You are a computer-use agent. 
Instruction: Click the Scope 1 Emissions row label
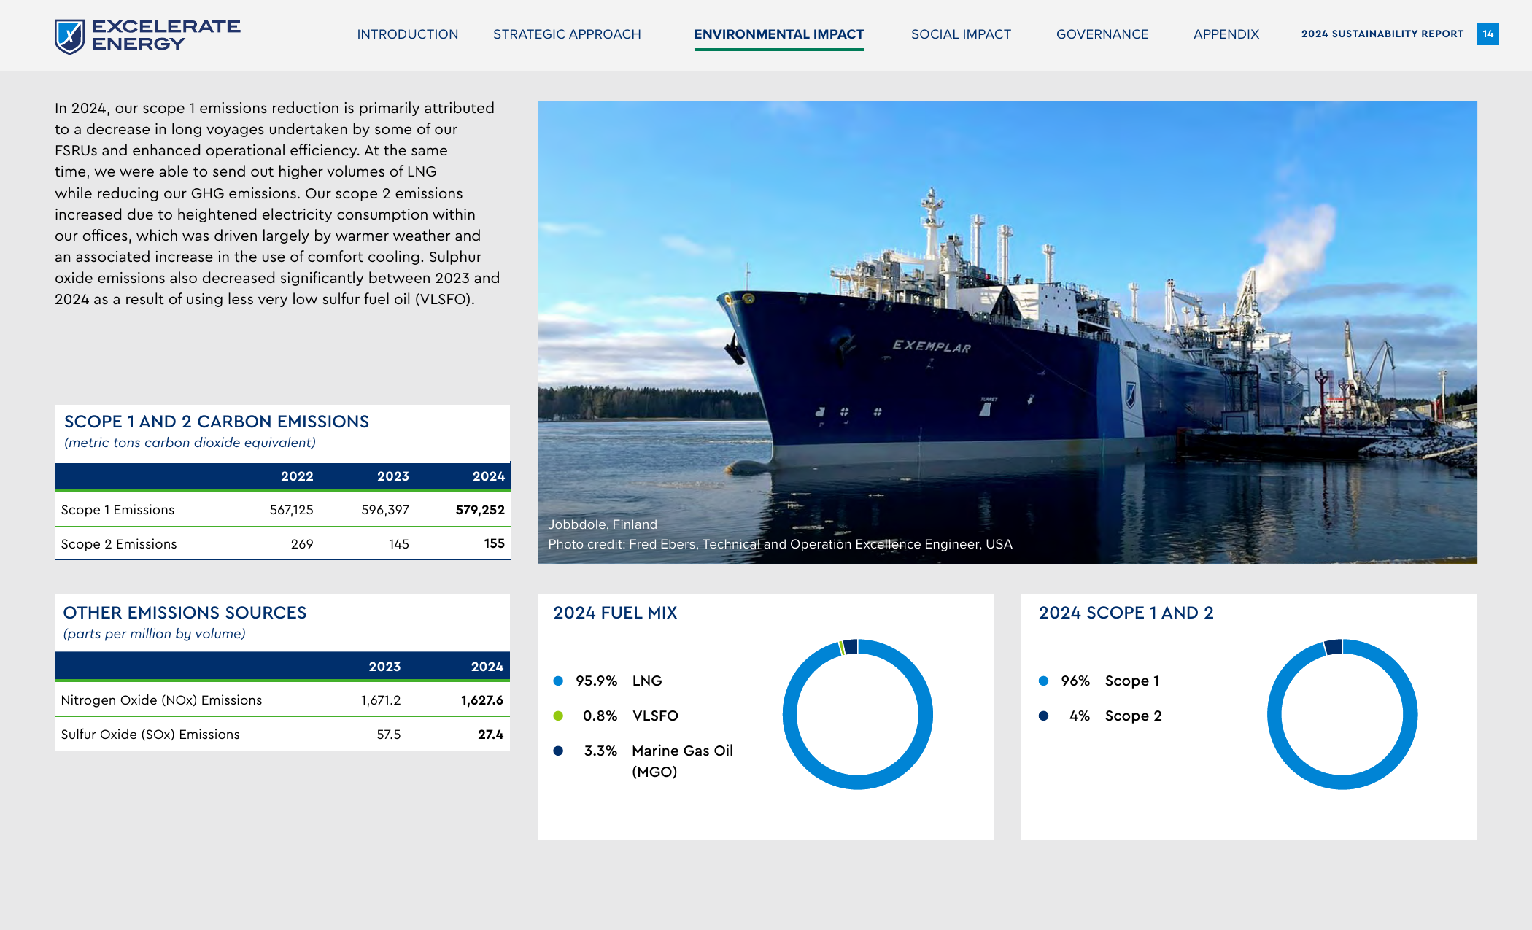click(x=117, y=510)
